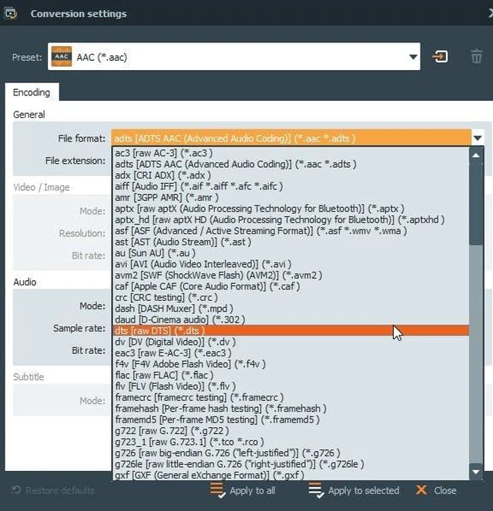Pick crc [CRC testing] entry
Image resolution: width=493 pixels, height=511 pixels.
pos(290,297)
